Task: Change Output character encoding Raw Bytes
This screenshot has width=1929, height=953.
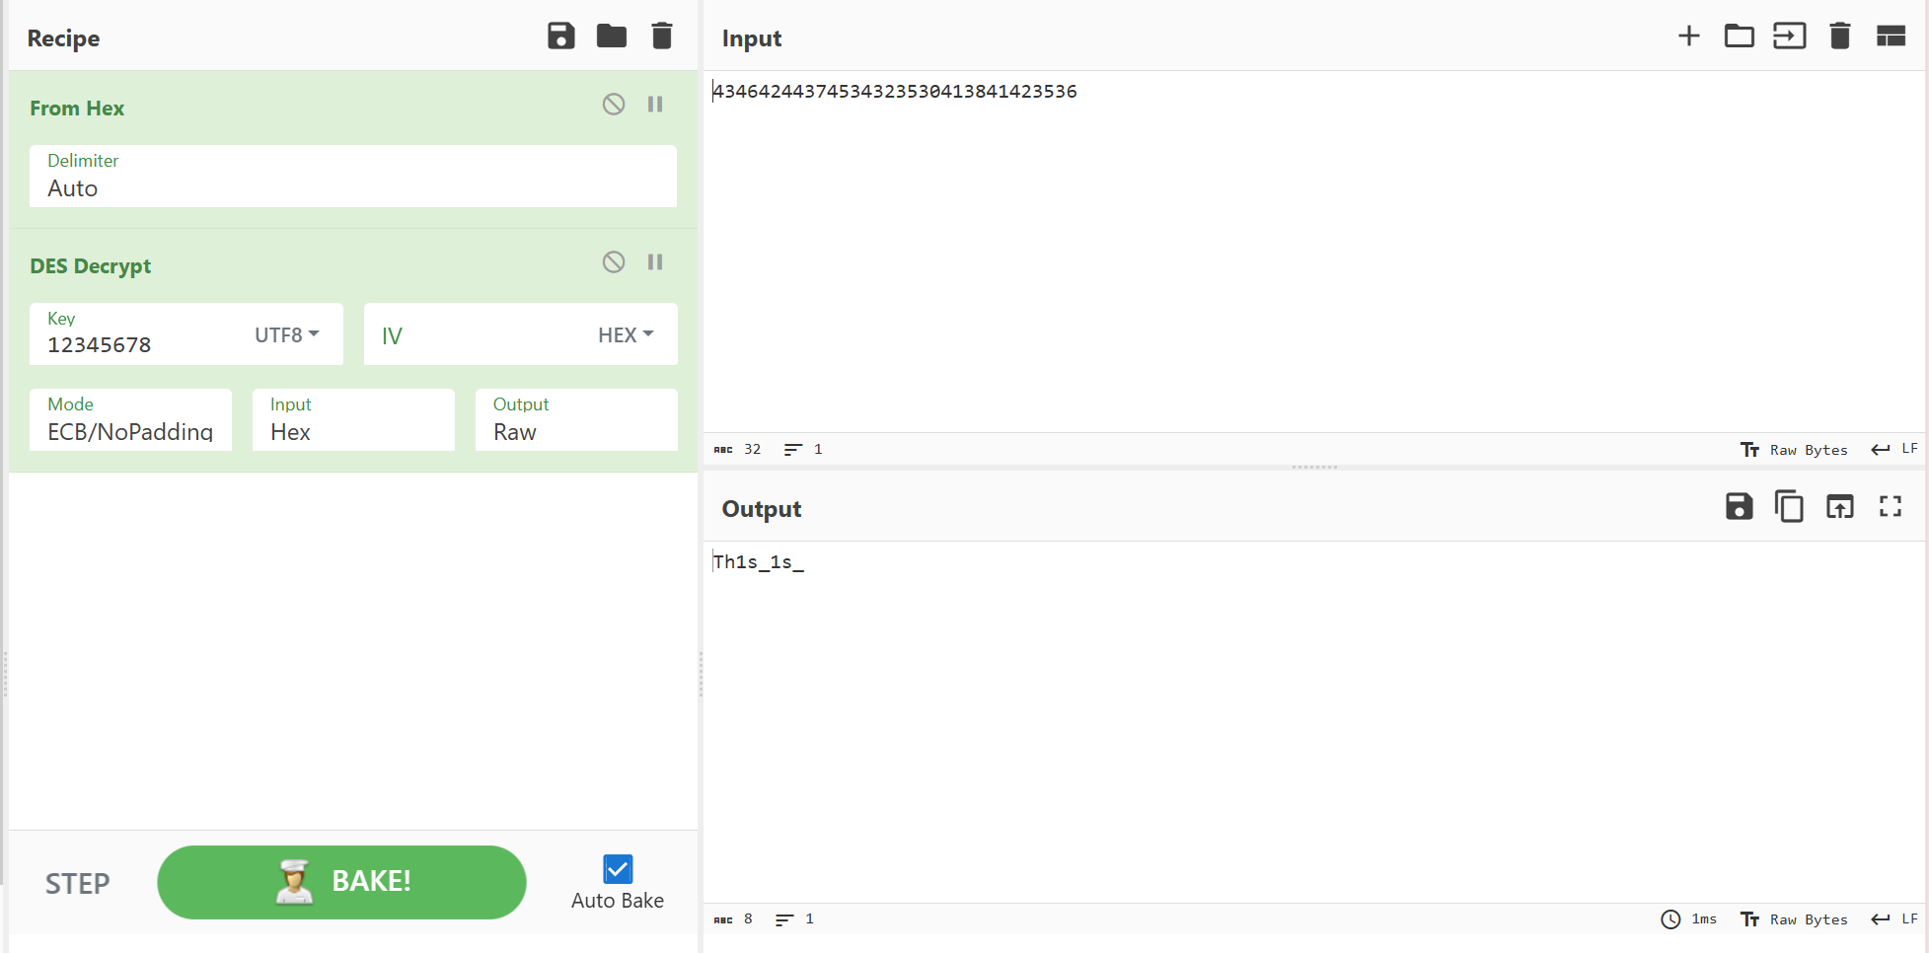Action: [1794, 919]
